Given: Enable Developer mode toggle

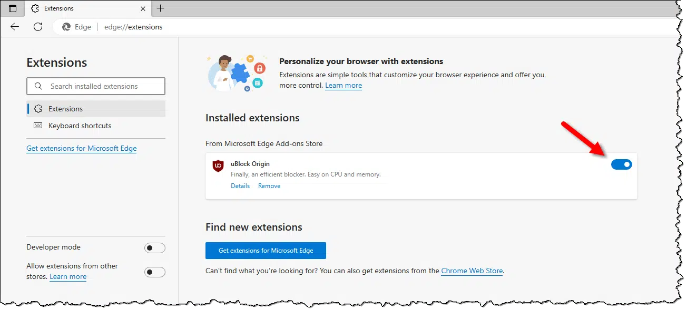Looking at the screenshot, I should coord(154,248).
